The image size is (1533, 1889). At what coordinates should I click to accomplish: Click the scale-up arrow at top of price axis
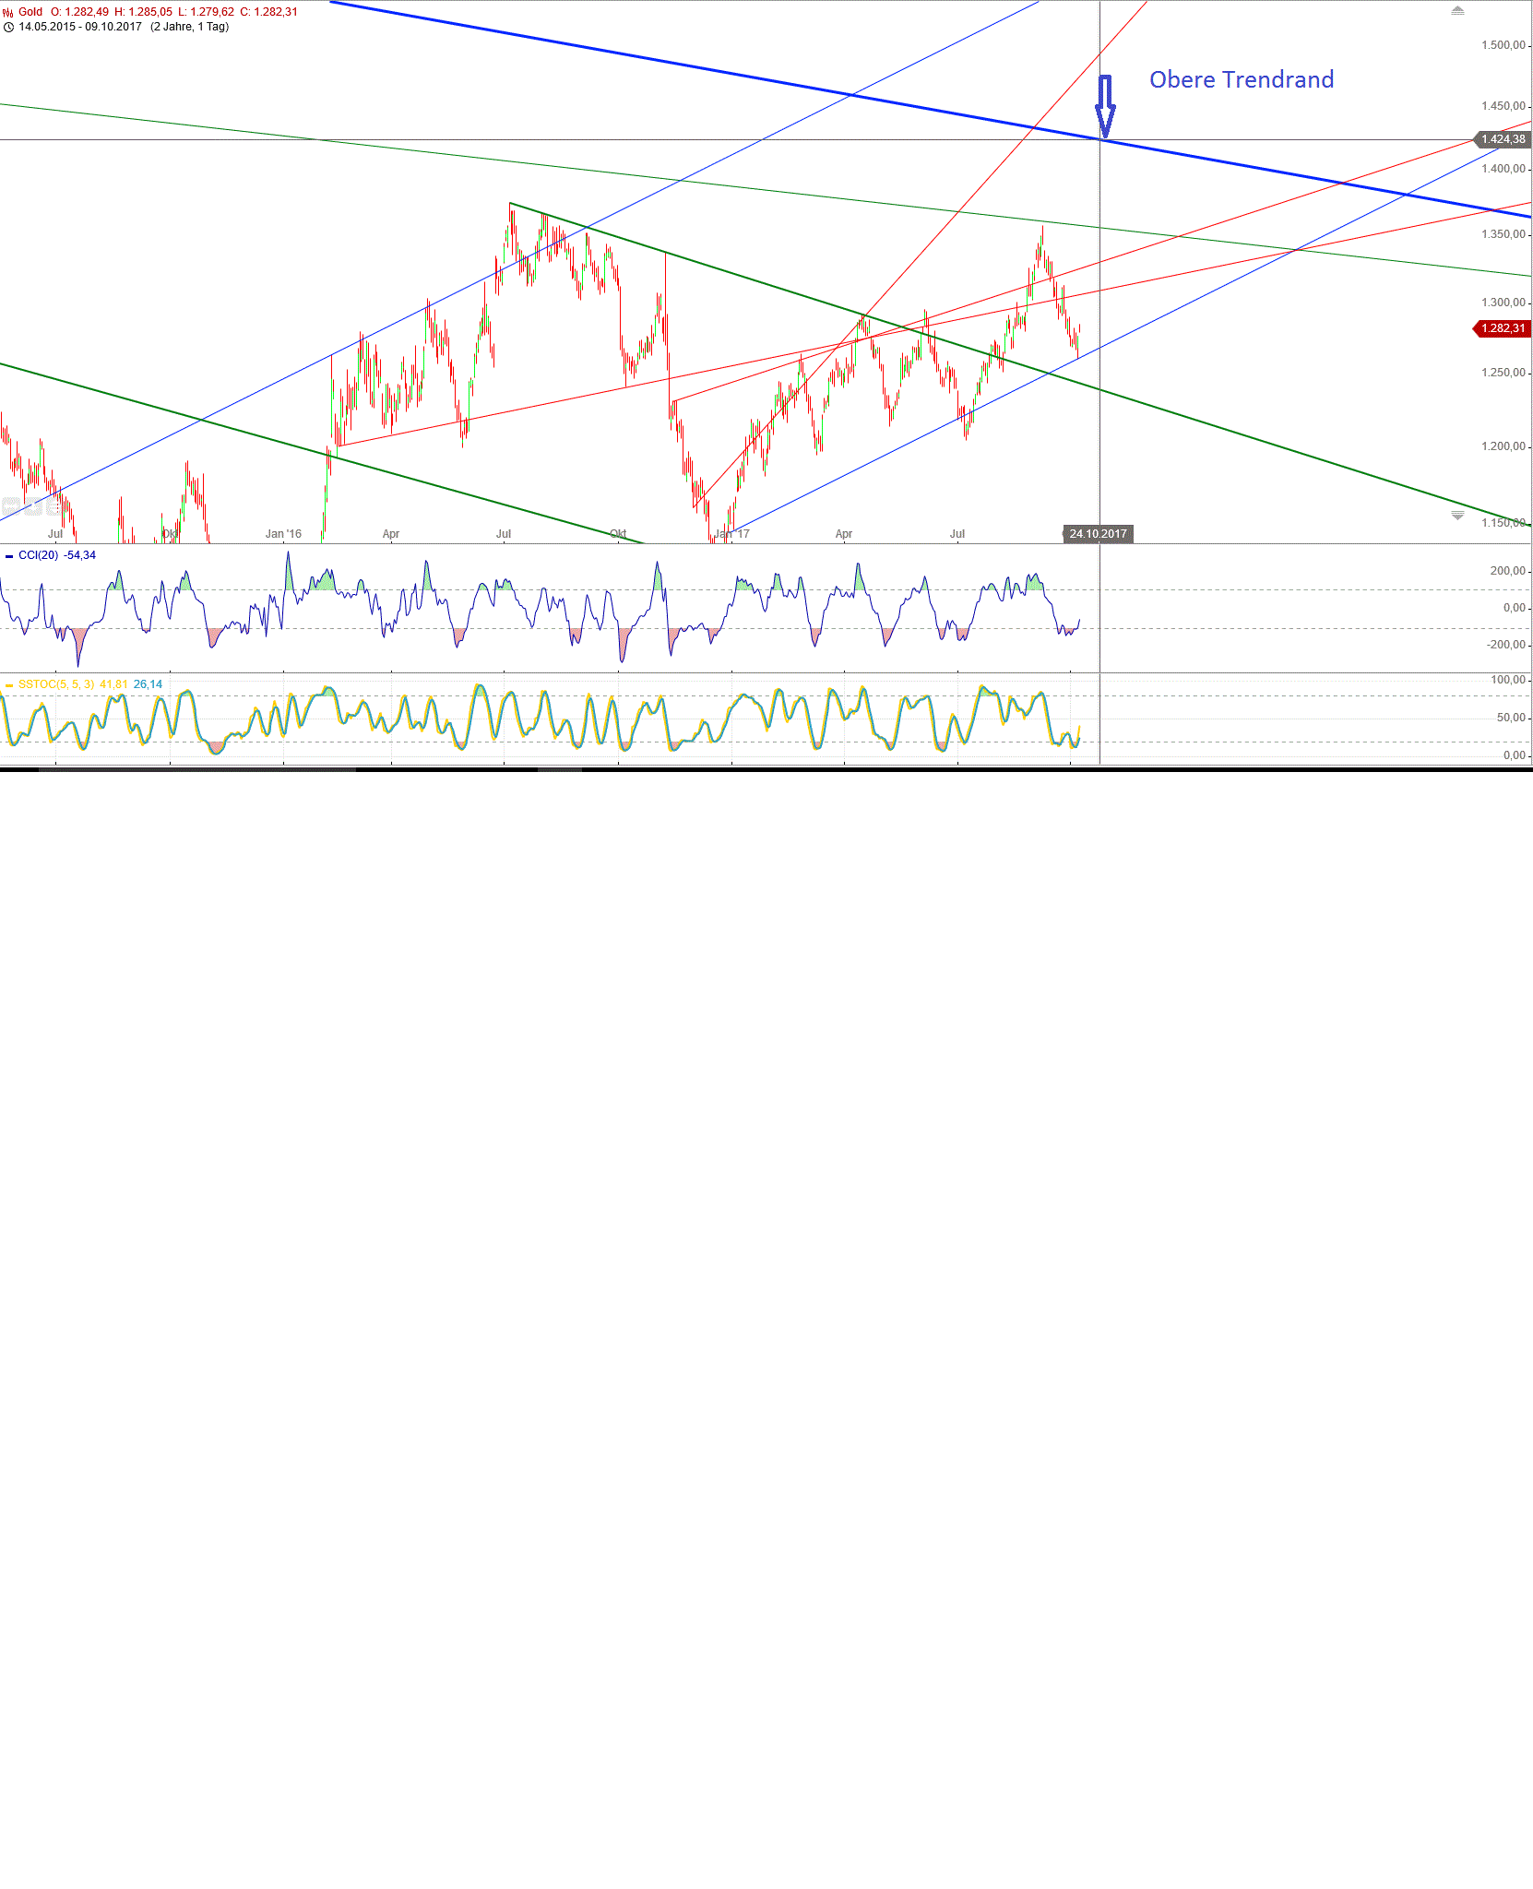(1457, 11)
